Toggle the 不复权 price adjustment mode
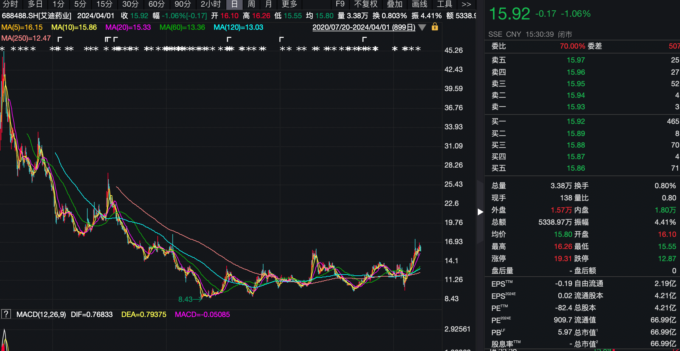This screenshot has width=680, height=351. 366,4
